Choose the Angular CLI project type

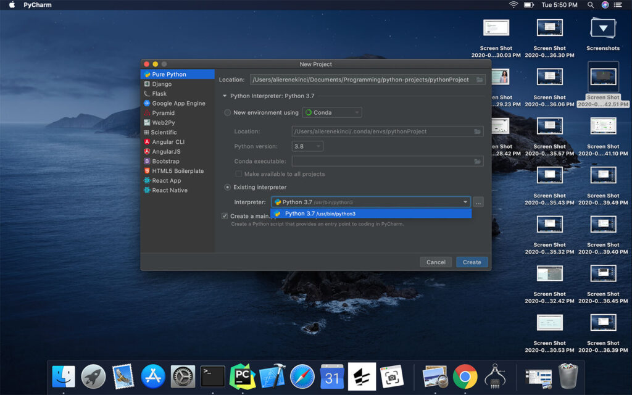pyautogui.click(x=177, y=142)
